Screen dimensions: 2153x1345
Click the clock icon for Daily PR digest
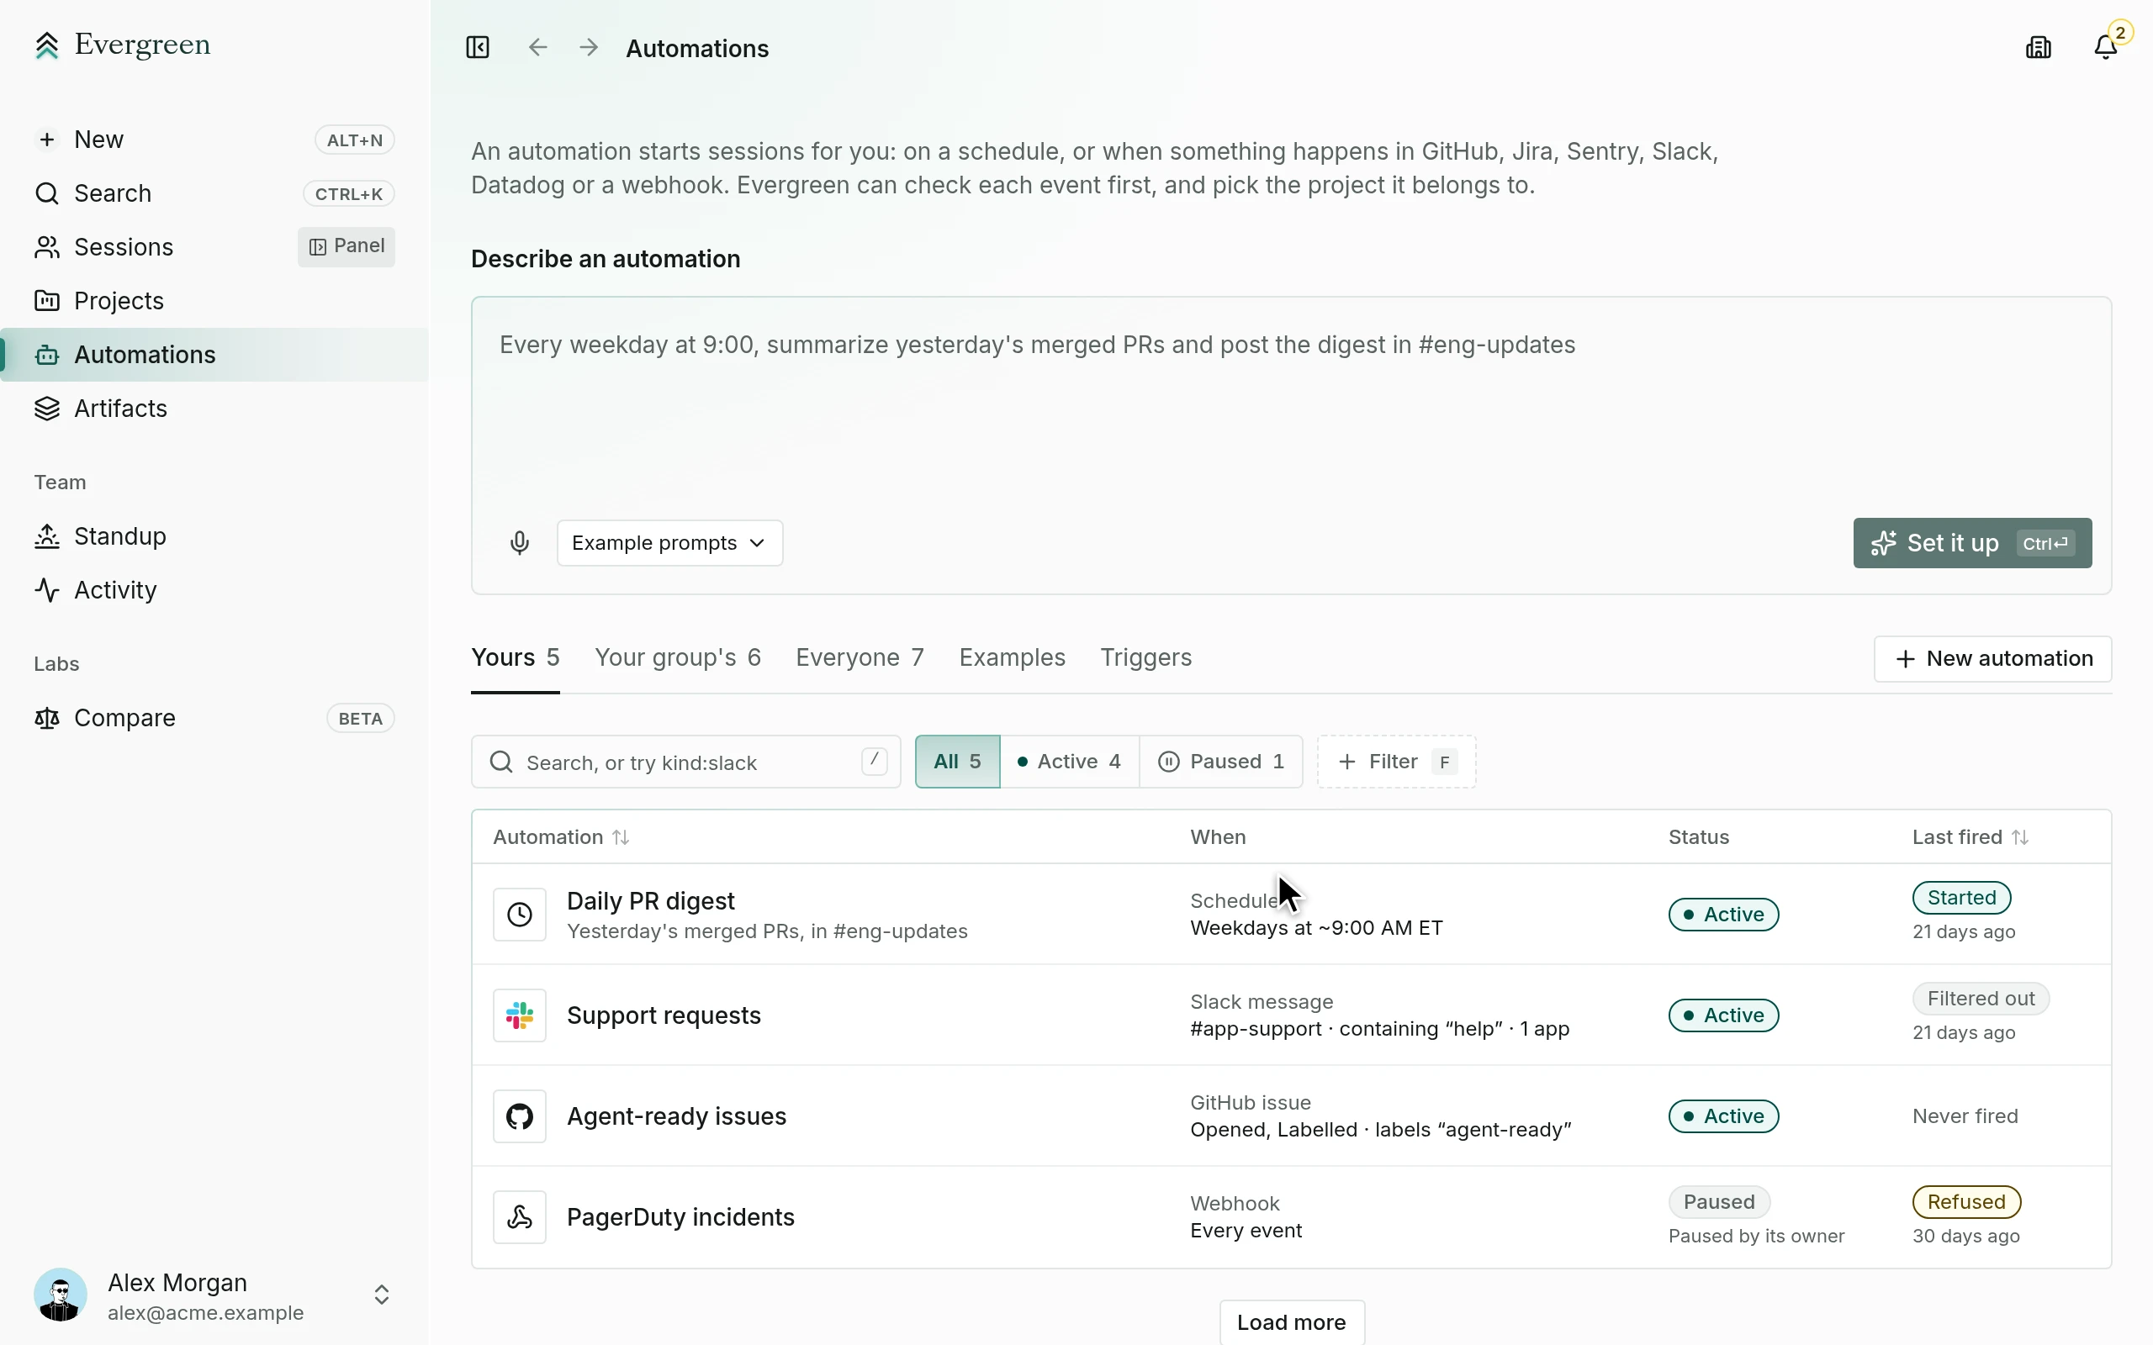tap(520, 915)
